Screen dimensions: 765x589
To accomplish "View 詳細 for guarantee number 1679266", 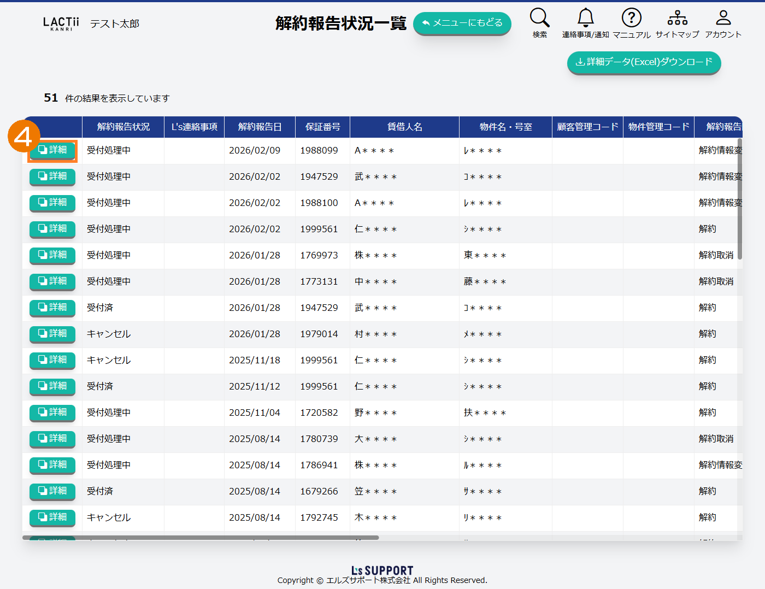I will tap(52, 491).
